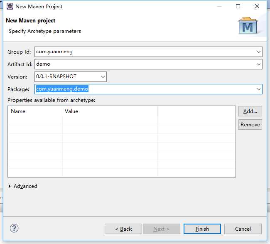
Task: Click the Artifact Id label
Action: 20,64
